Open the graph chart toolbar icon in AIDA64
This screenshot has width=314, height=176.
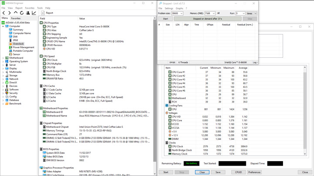(x=34, y=13)
